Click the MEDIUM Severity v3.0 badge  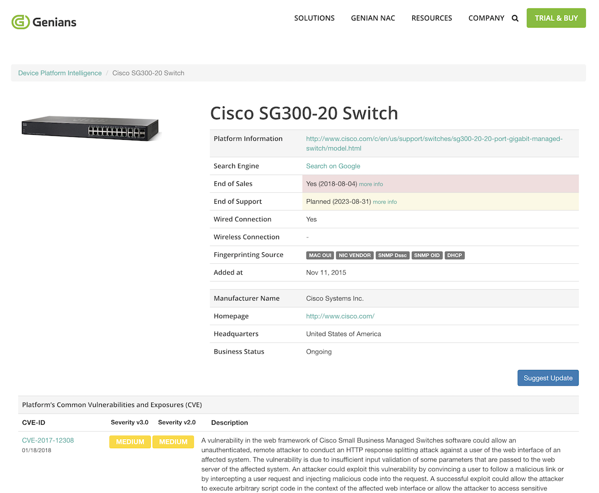tap(130, 442)
